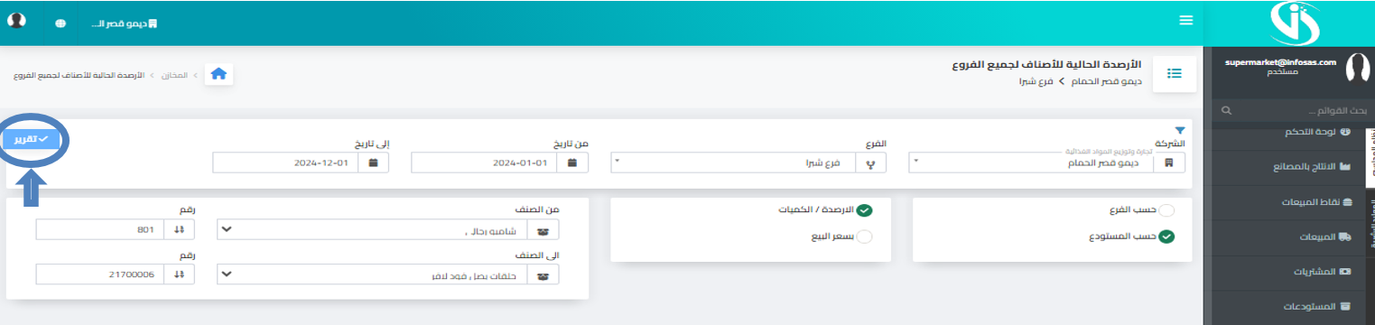This screenshot has height=325, width=1375.
Task: Click the list icon beside page title
Action: point(1174,74)
